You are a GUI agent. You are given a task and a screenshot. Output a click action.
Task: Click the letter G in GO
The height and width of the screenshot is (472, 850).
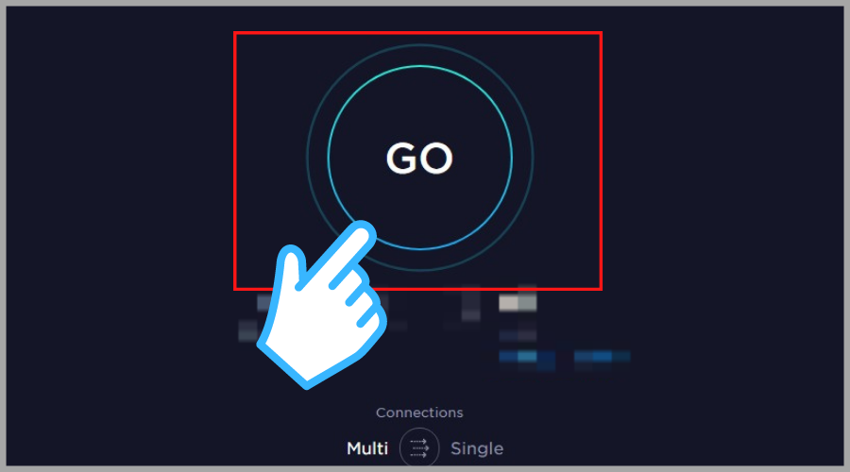402,159
